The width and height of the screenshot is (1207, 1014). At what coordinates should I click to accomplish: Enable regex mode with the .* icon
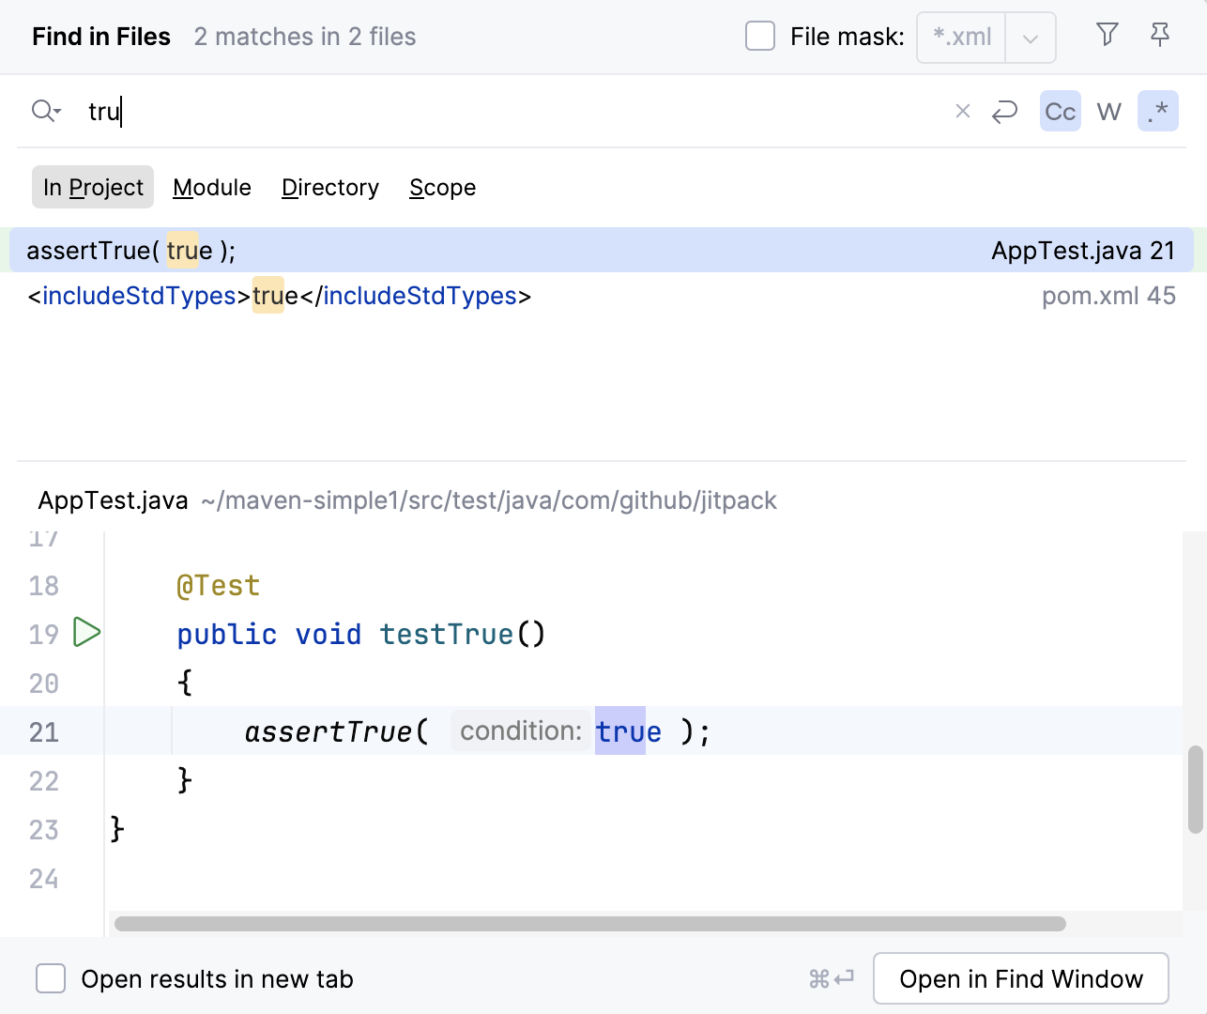(1158, 111)
